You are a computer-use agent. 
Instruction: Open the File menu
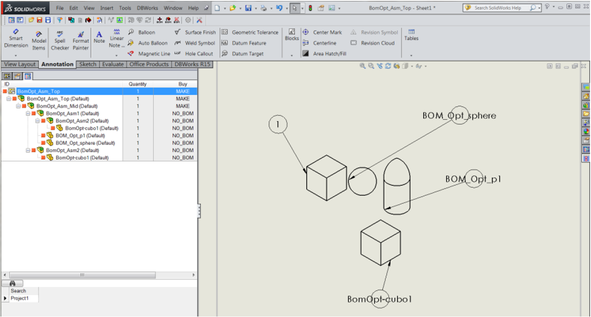[60, 8]
